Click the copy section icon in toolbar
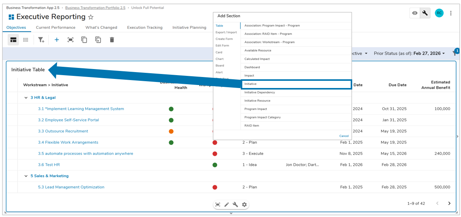Image resolution: width=461 pixels, height=217 pixels. click(x=84, y=40)
